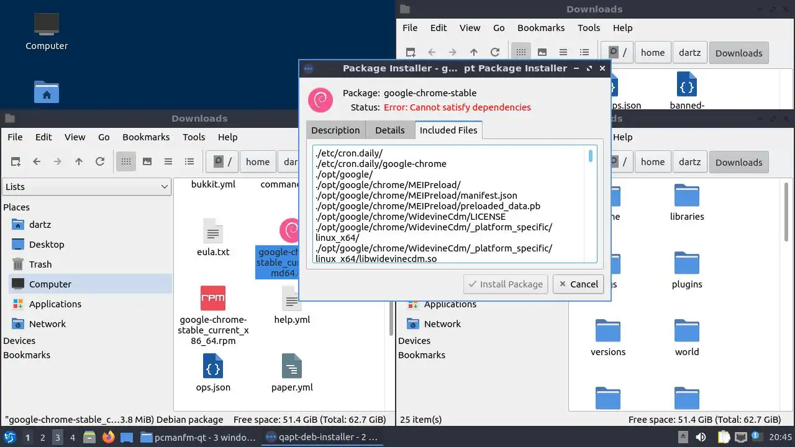Click the Computer icon on the desktop
The width and height of the screenshot is (795, 447).
coord(47,25)
